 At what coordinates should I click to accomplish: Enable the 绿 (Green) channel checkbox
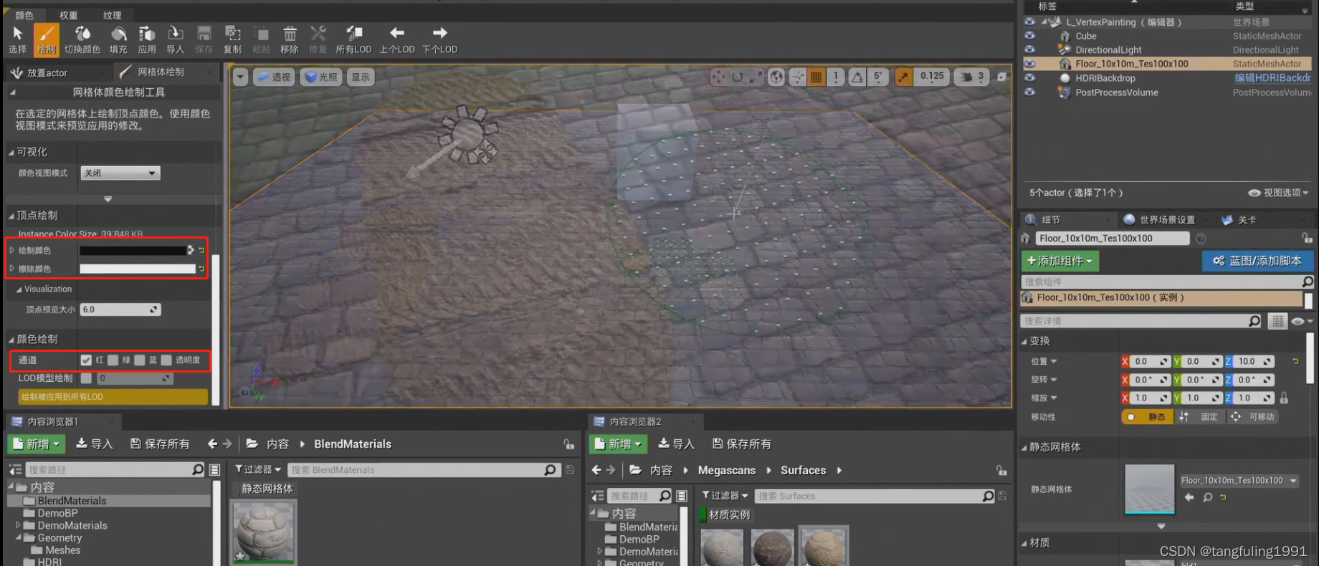[x=113, y=360]
